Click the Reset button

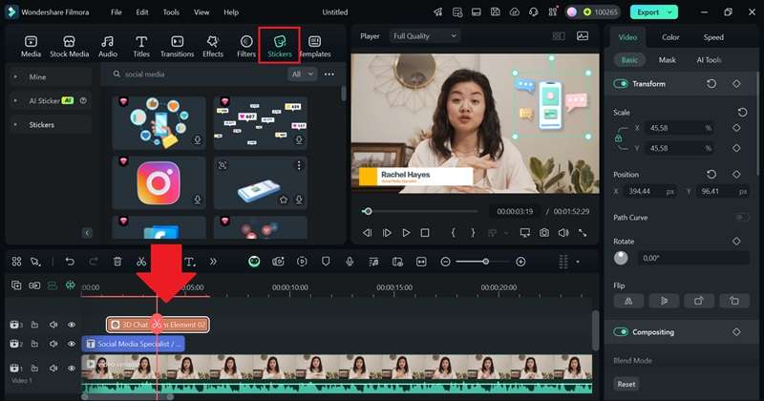pyautogui.click(x=626, y=384)
